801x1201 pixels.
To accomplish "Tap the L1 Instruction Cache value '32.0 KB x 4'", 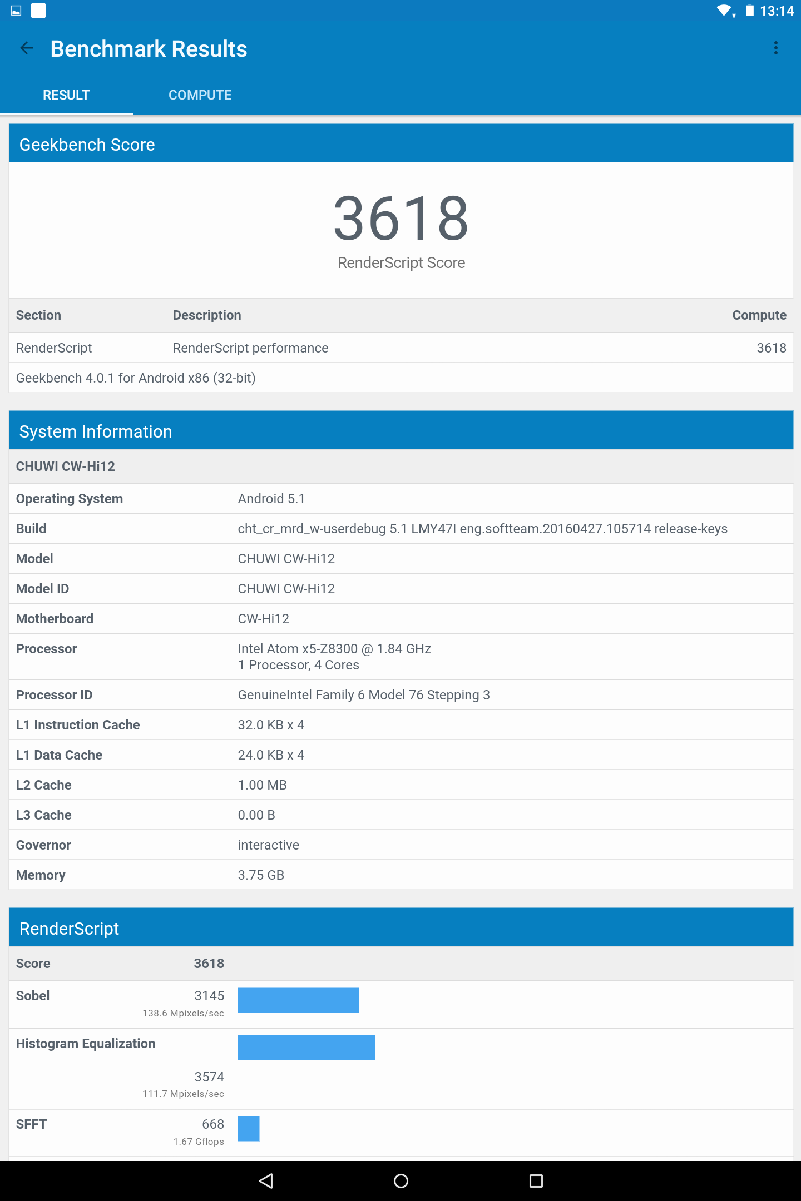I will (271, 725).
